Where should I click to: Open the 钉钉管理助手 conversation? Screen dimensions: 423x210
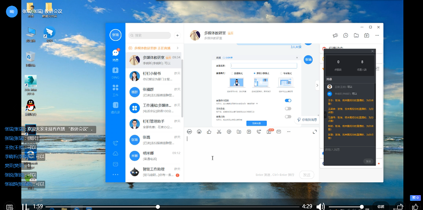[154, 124]
